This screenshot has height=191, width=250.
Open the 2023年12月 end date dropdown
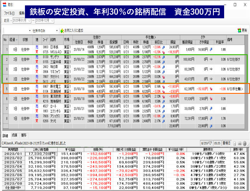[x=52, y=21]
